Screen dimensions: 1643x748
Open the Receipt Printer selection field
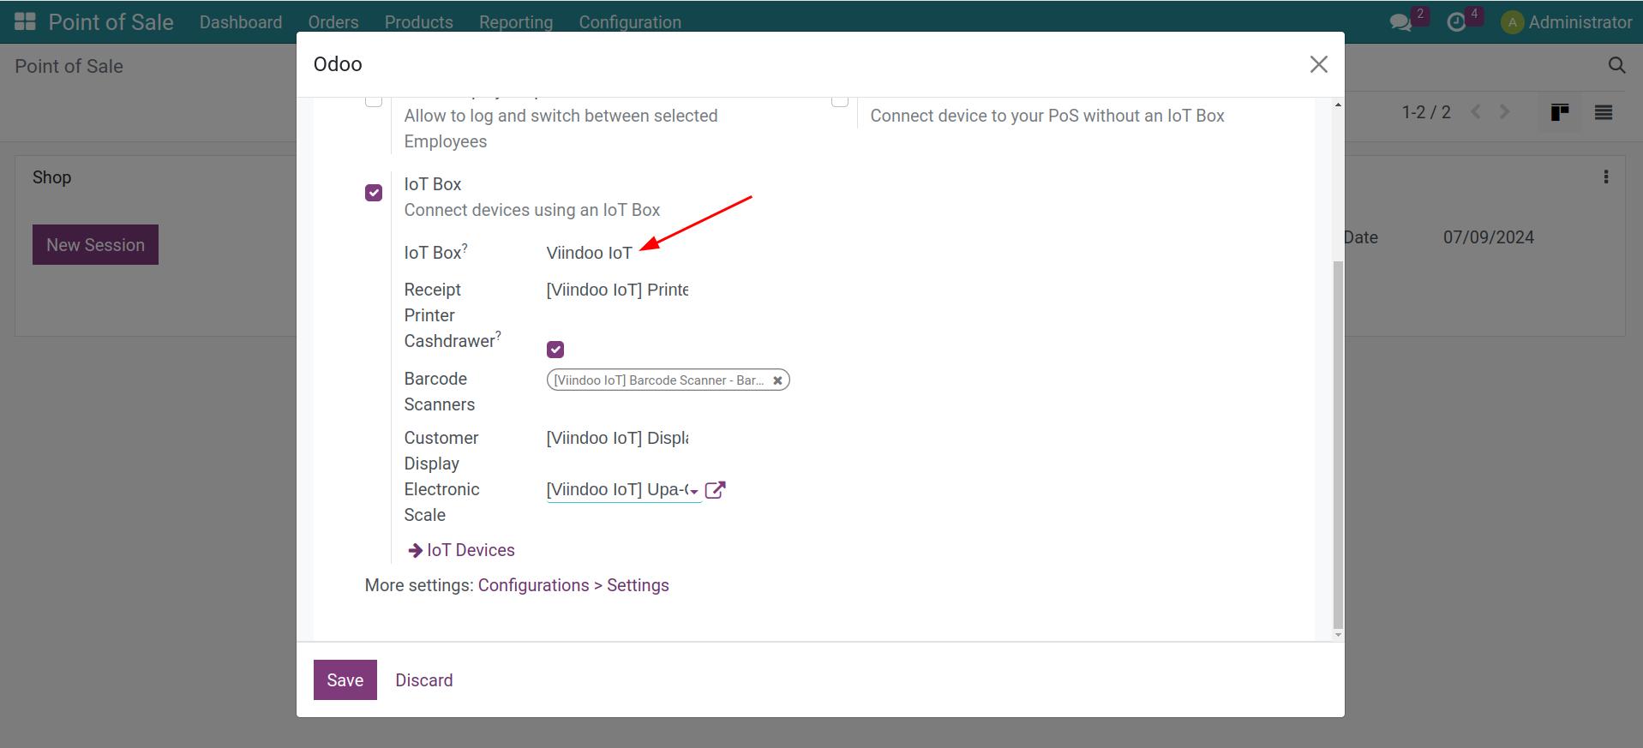coord(617,290)
